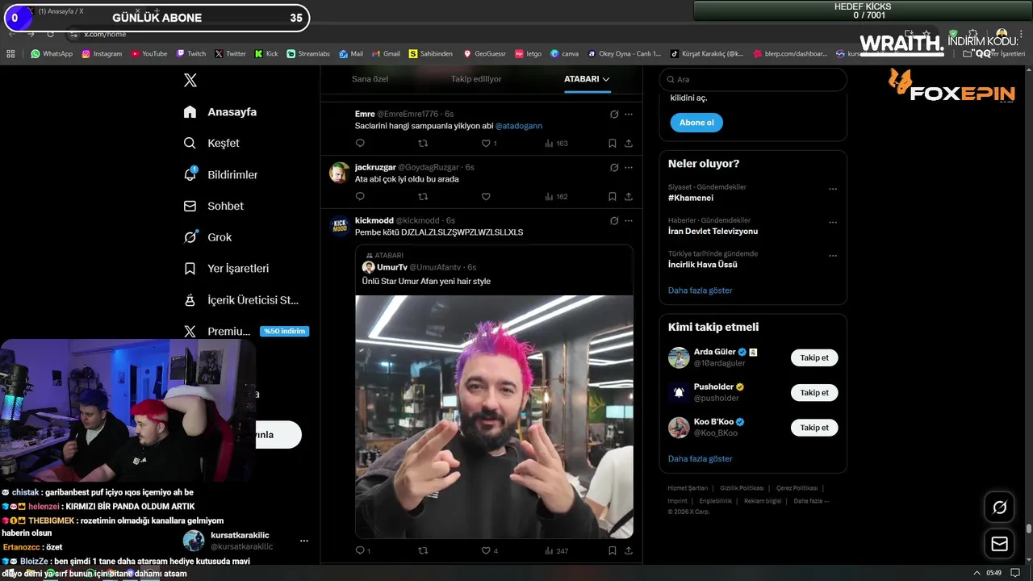The height and width of the screenshot is (581, 1033).
Task: Follow Pusholder with Takip et
Action: click(x=814, y=393)
